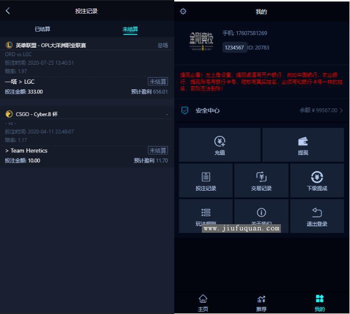This screenshot has width=350, height=314.
Task: Switch to the 已结算 tab
Action: click(43, 29)
